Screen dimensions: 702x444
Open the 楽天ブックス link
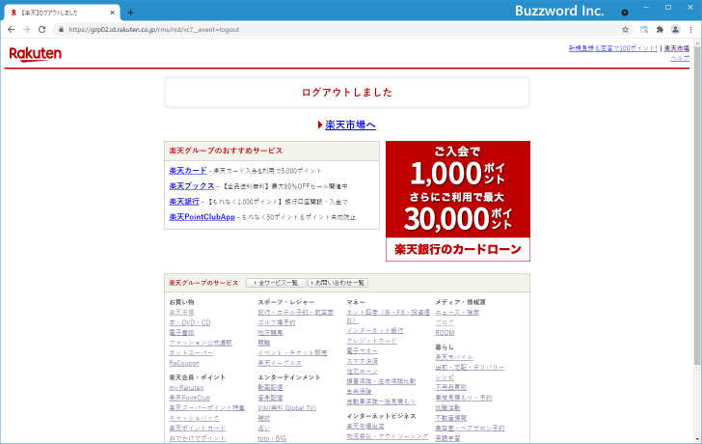pos(192,186)
